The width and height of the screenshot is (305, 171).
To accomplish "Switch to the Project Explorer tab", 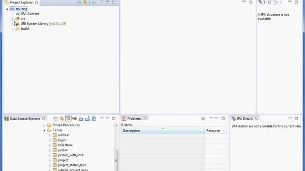I will pyautogui.click(x=21, y=2).
